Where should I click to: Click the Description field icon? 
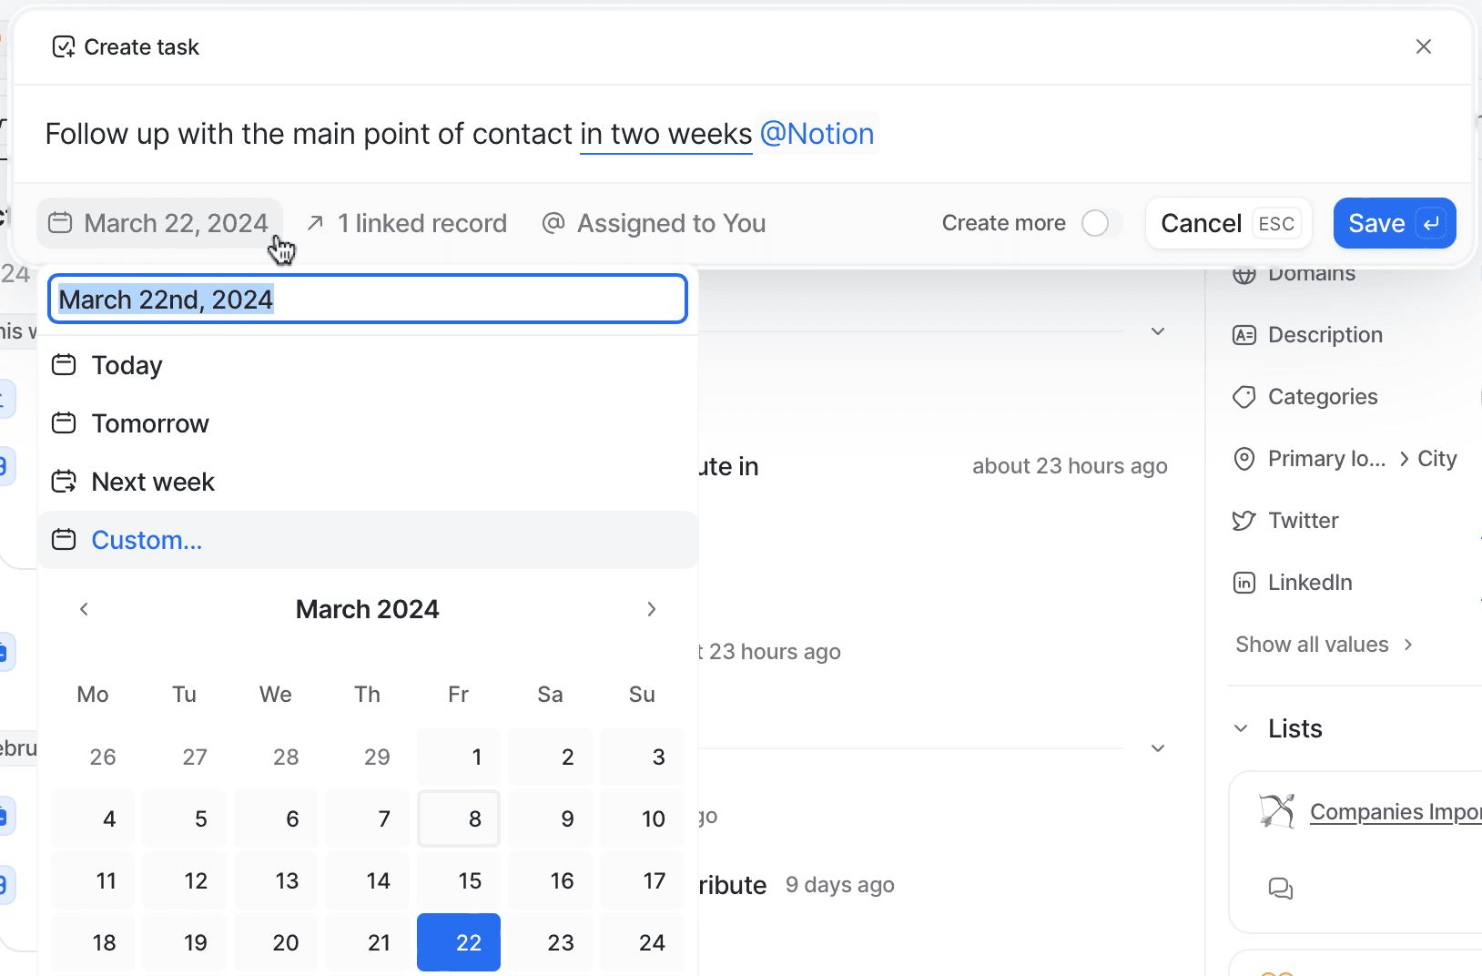[1244, 334]
